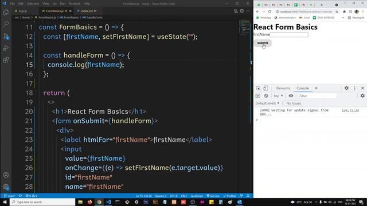Open the DevTools settings gear

tap(346, 88)
